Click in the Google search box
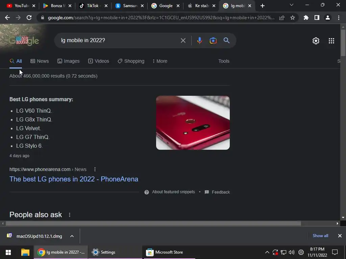The height and width of the screenshot is (259, 346). click(119, 40)
